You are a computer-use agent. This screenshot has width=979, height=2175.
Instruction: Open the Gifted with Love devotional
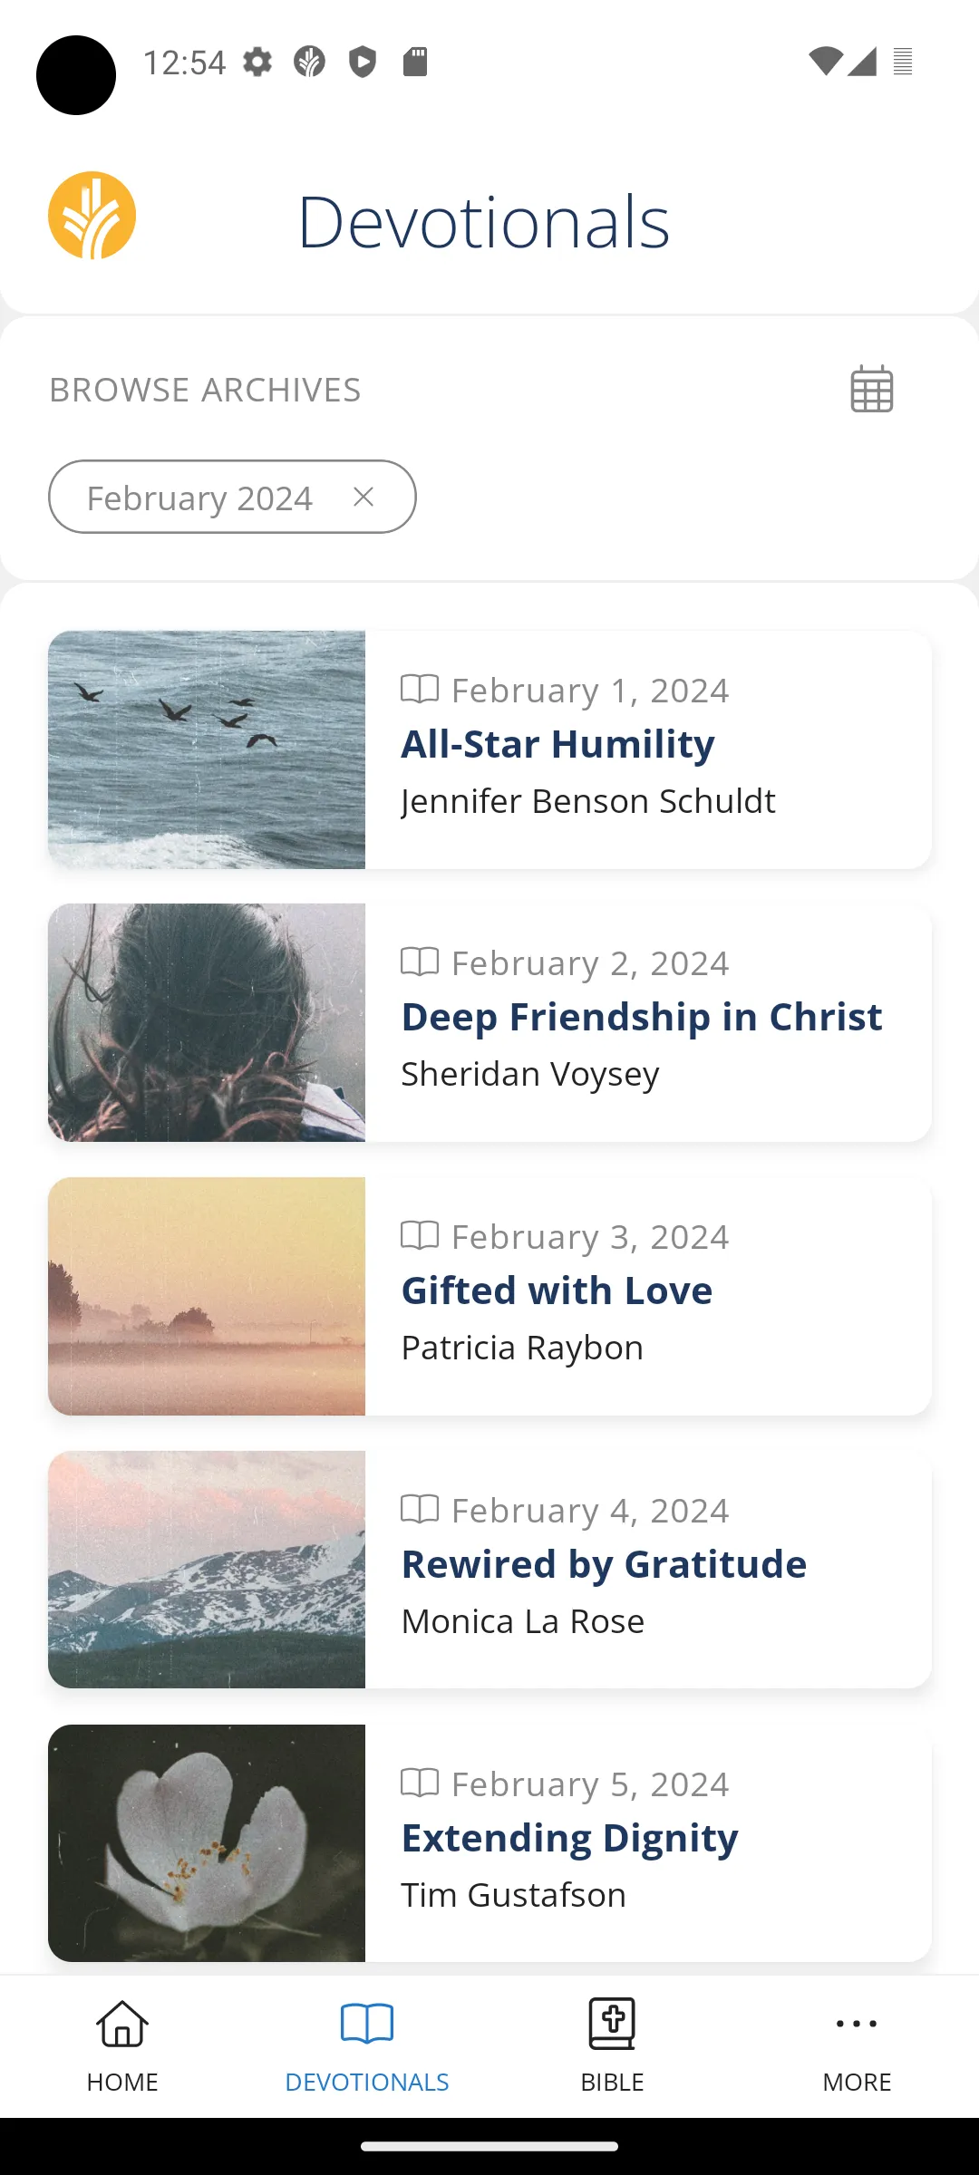557,1291
